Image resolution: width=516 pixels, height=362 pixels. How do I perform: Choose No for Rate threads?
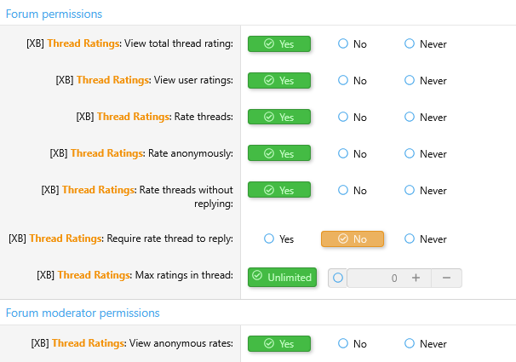[353, 117]
